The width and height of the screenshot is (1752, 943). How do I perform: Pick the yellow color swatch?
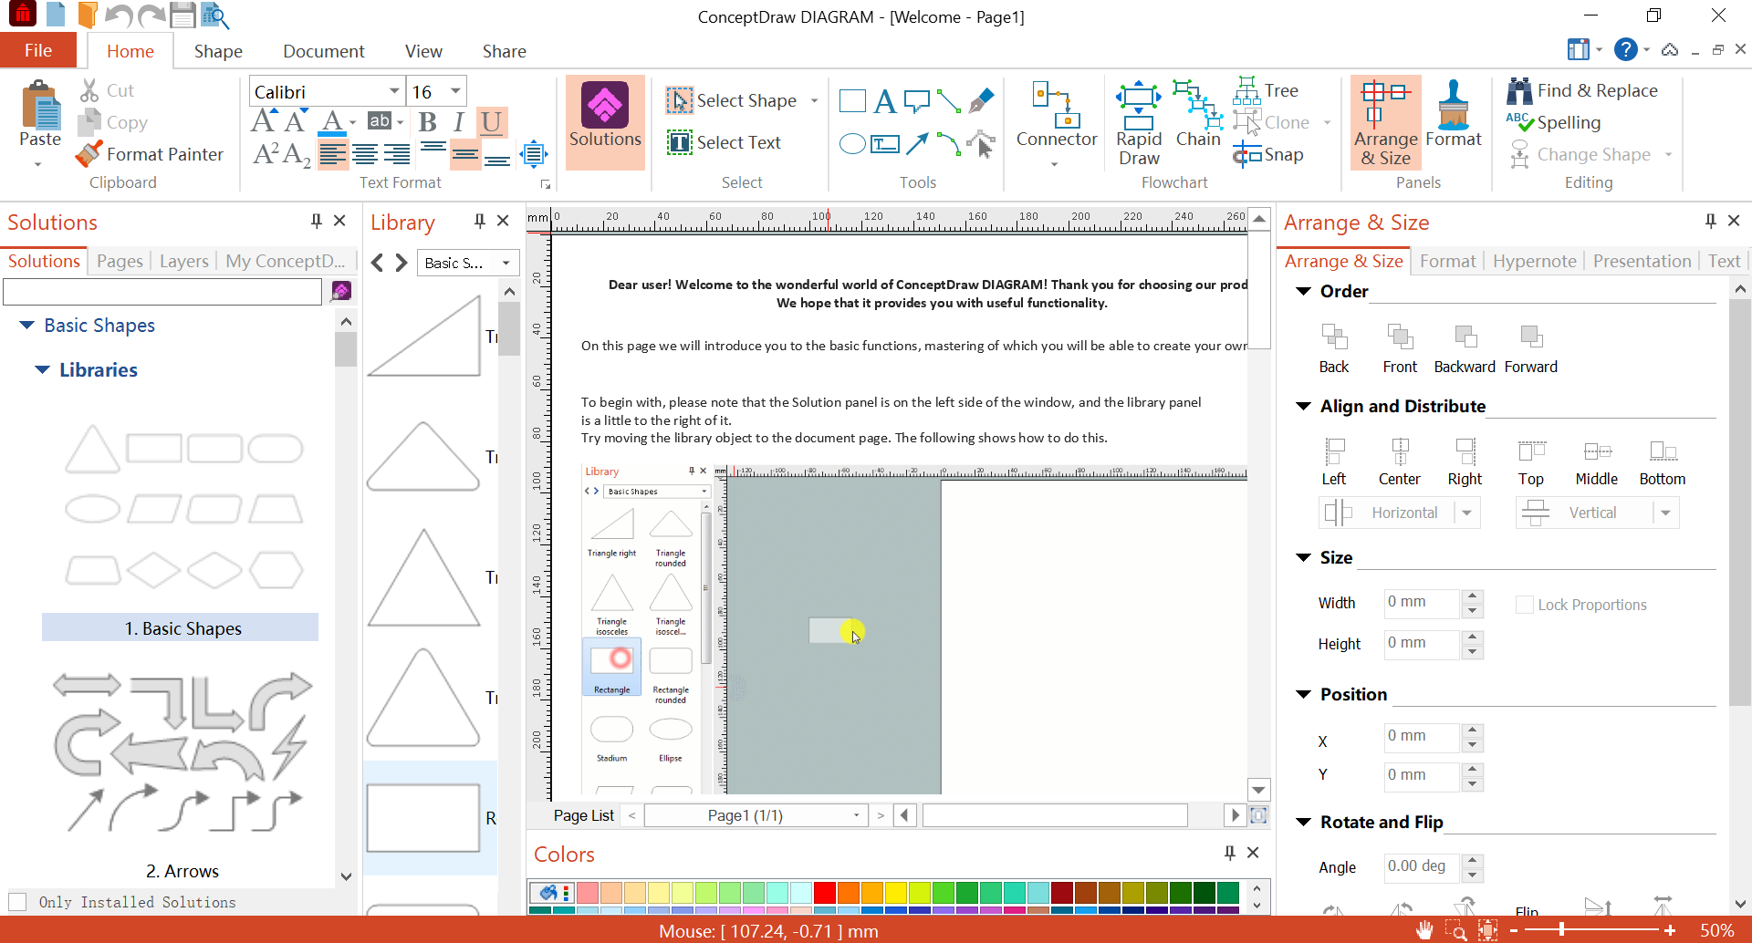coord(895,892)
